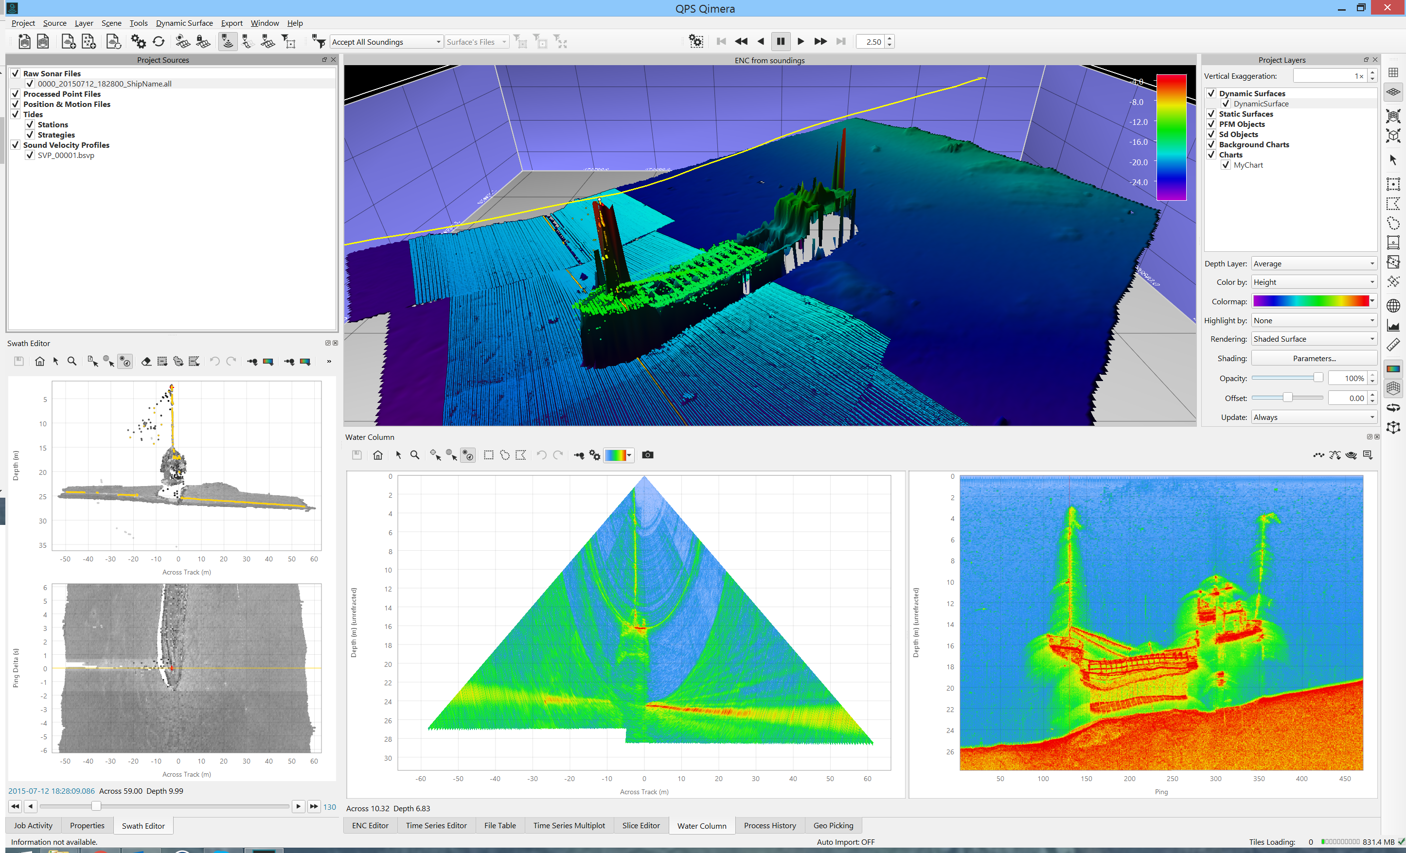This screenshot has width=1406, height=853.
Task: Switch to the Slice Editor tab
Action: click(640, 825)
